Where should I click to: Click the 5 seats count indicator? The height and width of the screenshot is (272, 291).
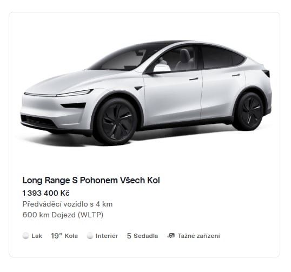[129, 236]
